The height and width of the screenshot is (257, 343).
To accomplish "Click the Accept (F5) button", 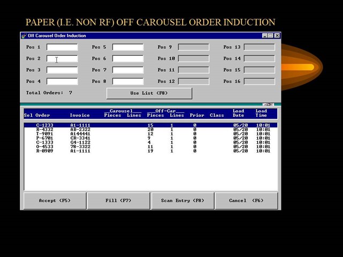I will [55, 201].
